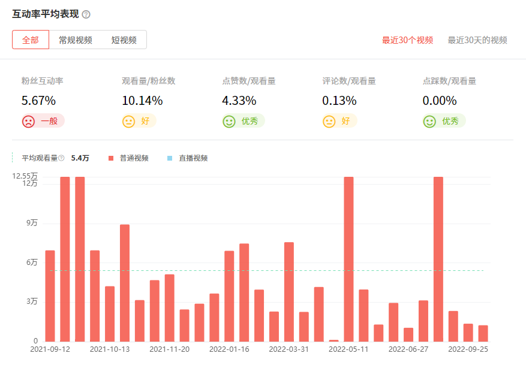Select 最近30个视频 filter

click(x=407, y=40)
